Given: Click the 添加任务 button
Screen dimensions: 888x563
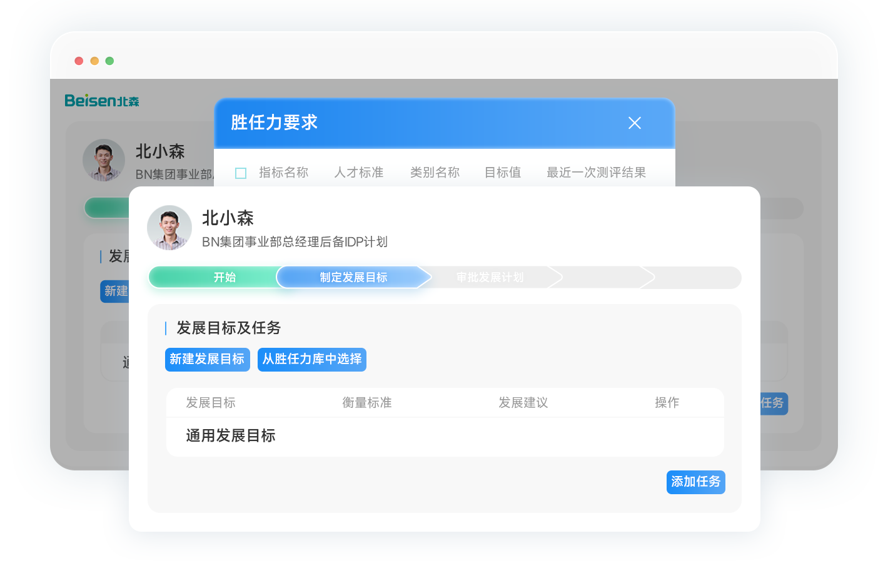Looking at the screenshot, I should point(695,482).
